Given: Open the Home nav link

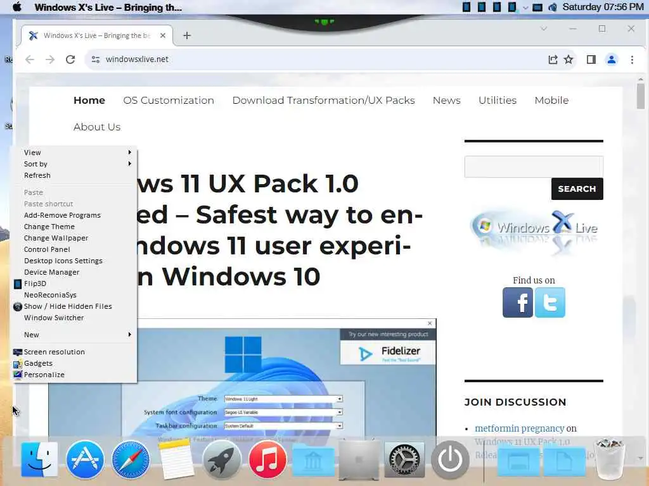Looking at the screenshot, I should 89,101.
